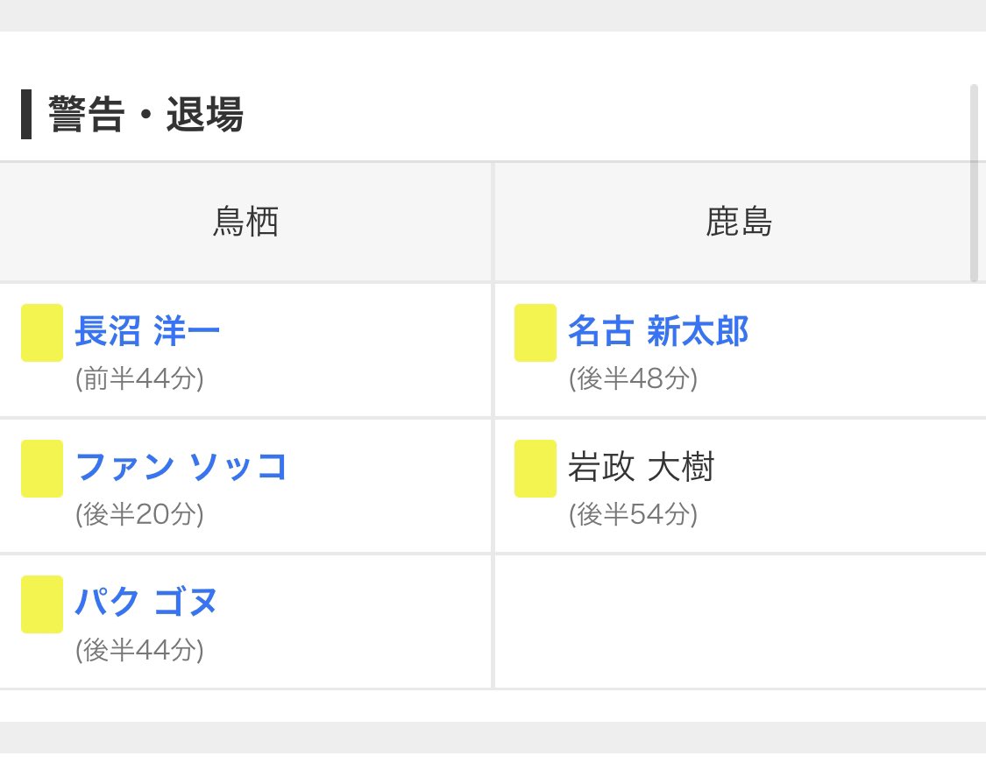This screenshot has height=784, width=986.
Task: Click yellow card icon beside 名古 新太郎
Action: pyautogui.click(x=536, y=333)
